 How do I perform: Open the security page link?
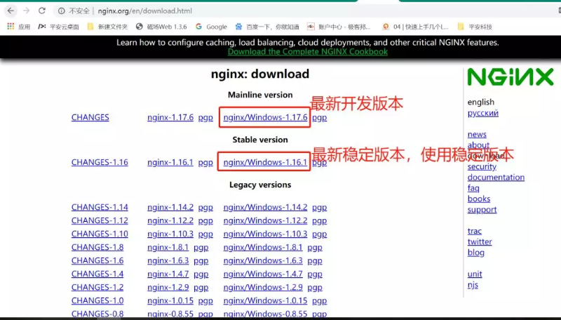coord(482,167)
